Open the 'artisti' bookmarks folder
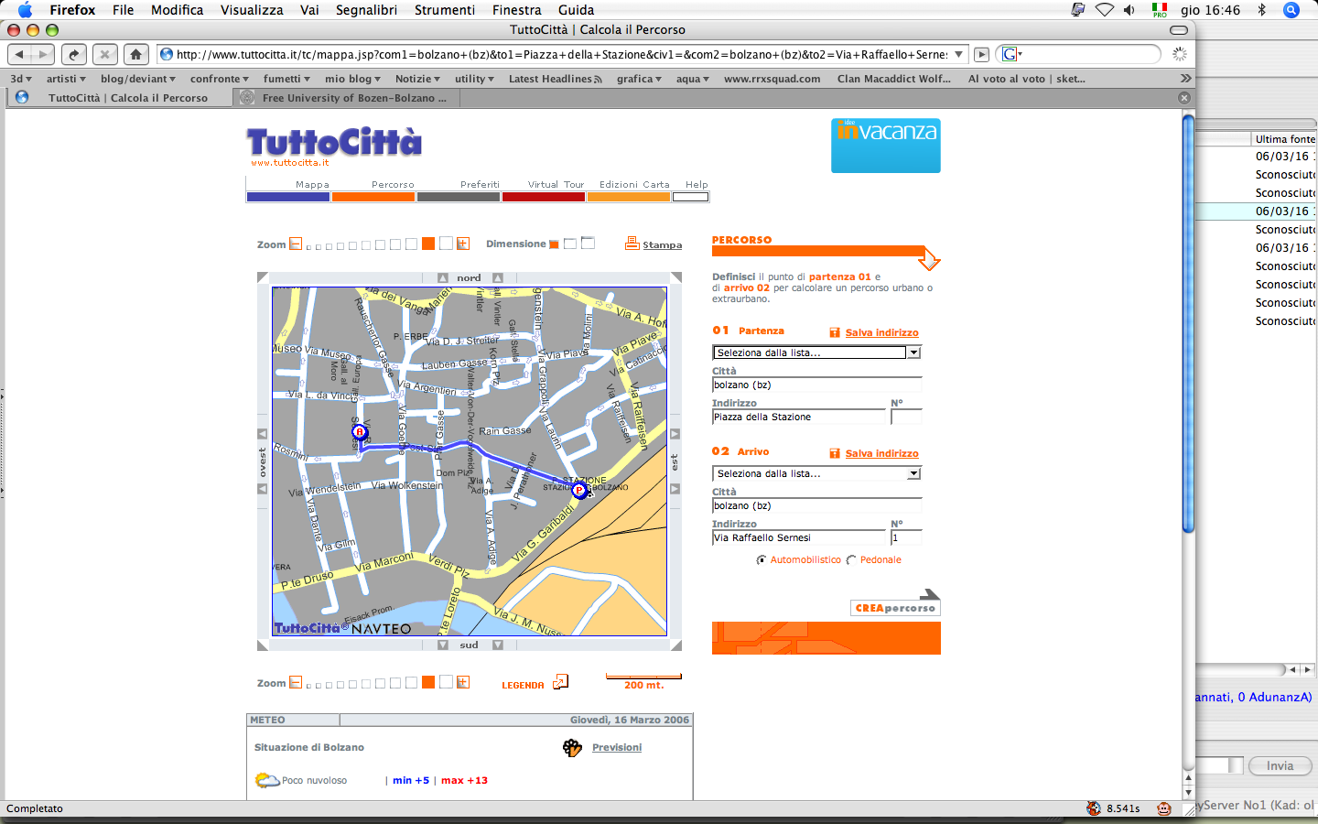Screen dimensions: 1318x824 tap(66, 79)
